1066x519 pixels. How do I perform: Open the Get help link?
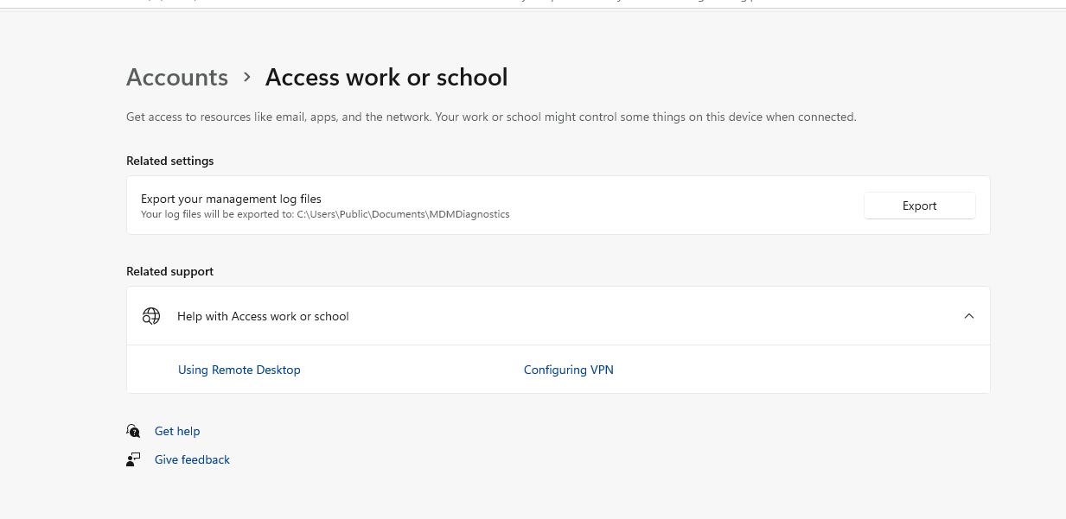[x=177, y=431]
